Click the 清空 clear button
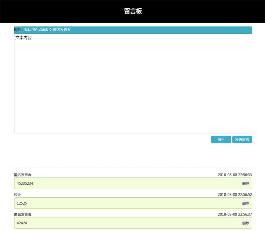The width and height of the screenshot is (265, 231). [221, 139]
